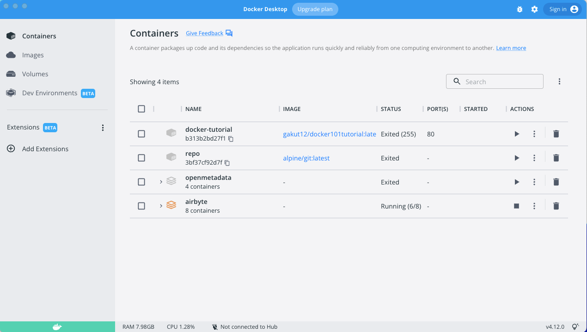Image resolution: width=587 pixels, height=332 pixels.
Task: Open more actions for openmetadata row
Action: [534, 182]
